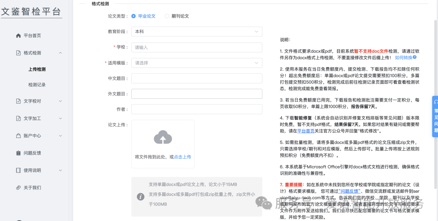Click the 关于我们 paperclip icon

coord(18,188)
